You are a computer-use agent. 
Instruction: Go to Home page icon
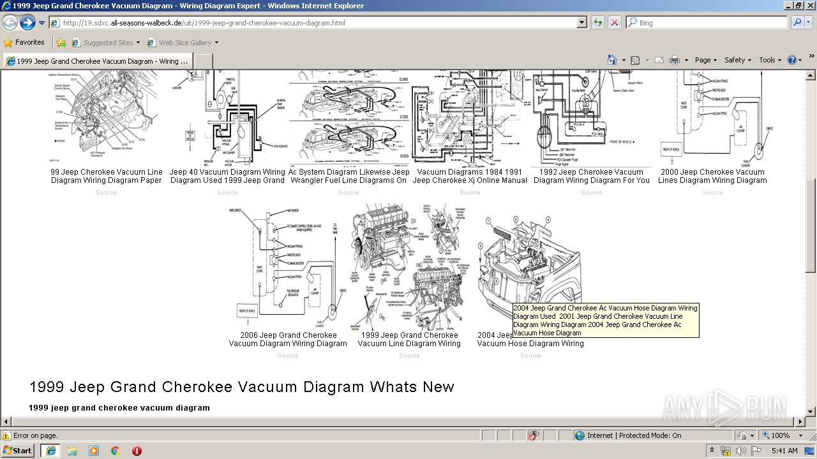click(x=612, y=60)
